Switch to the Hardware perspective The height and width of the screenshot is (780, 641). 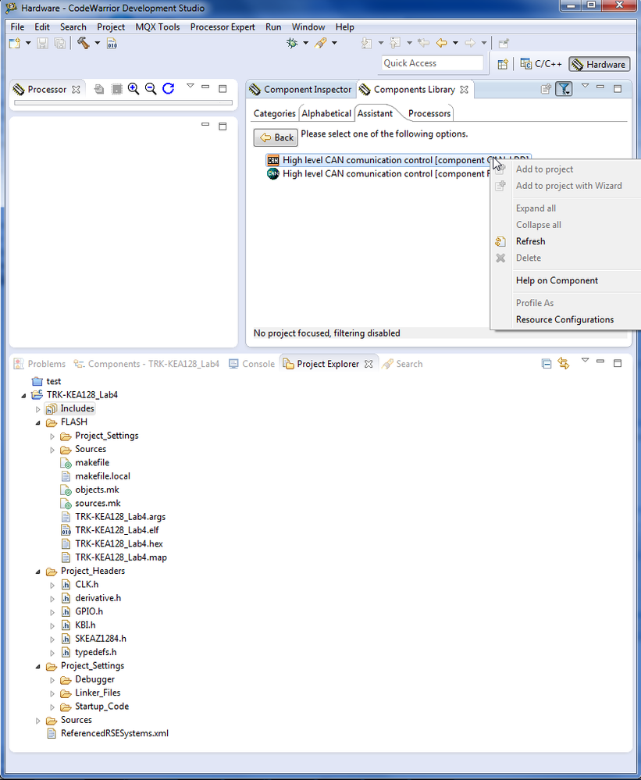(599, 64)
